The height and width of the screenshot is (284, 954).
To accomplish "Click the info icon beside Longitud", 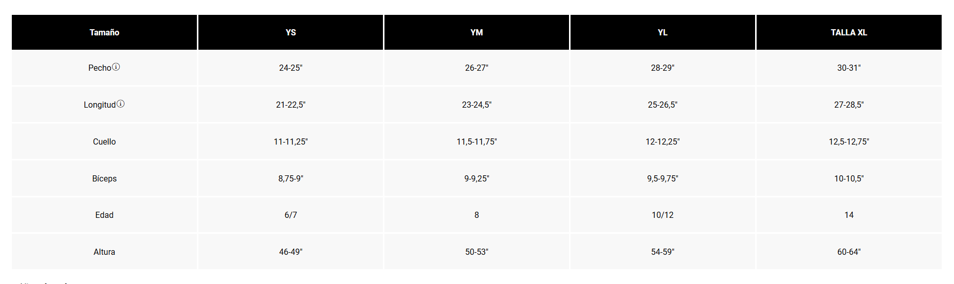I will 120,104.
